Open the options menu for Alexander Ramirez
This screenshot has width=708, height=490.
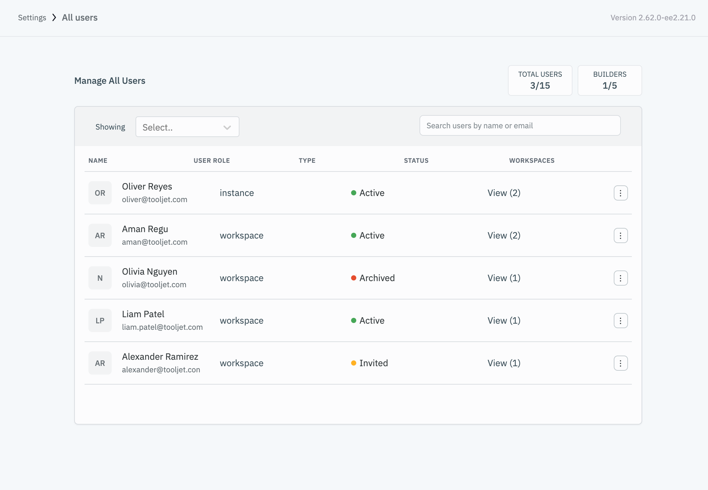click(x=620, y=363)
